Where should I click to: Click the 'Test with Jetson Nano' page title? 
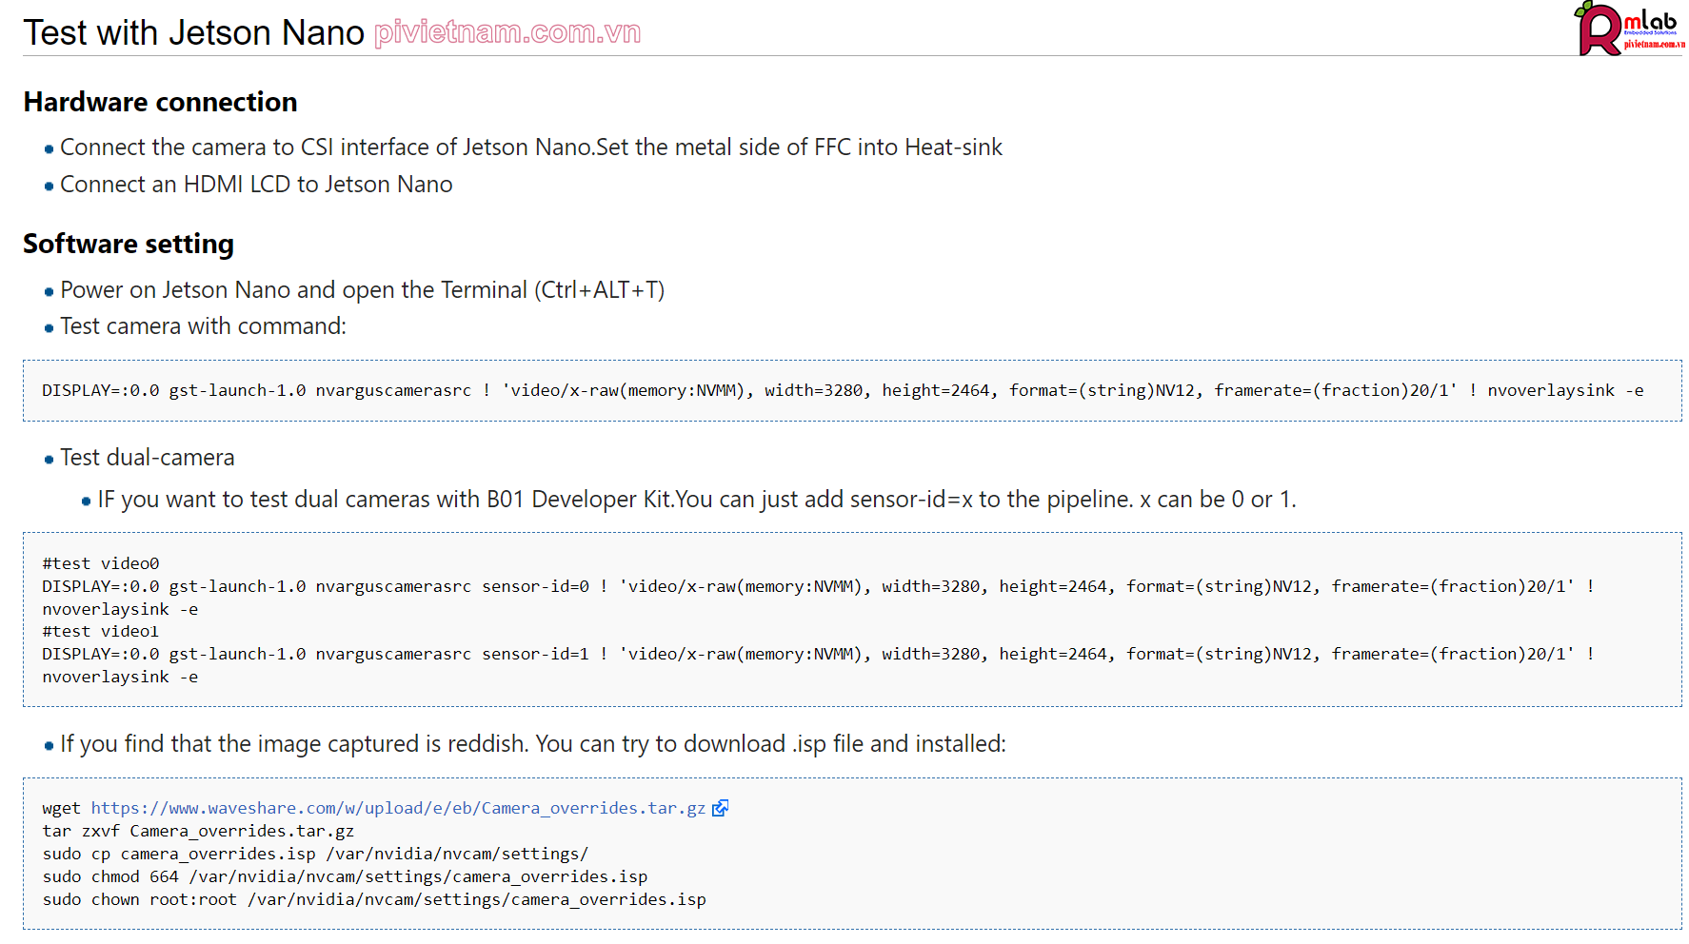click(194, 32)
